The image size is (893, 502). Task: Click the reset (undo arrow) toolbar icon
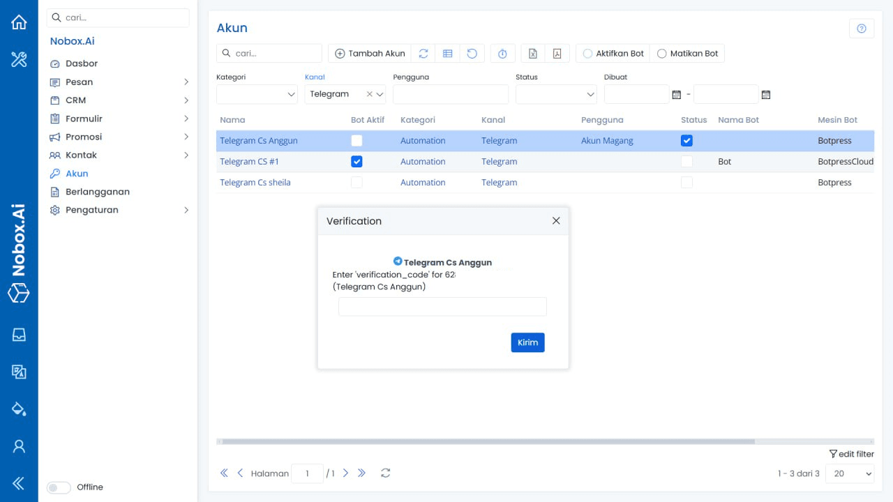(472, 53)
